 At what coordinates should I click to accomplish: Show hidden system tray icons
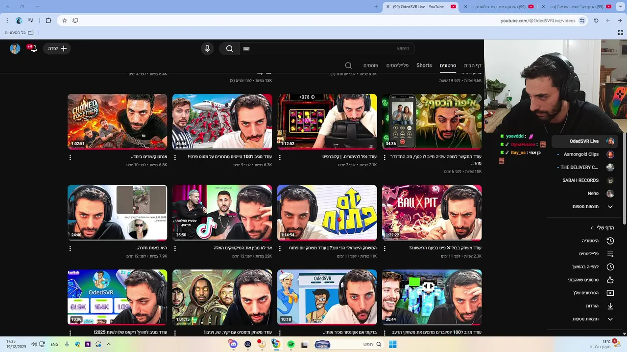(108, 344)
